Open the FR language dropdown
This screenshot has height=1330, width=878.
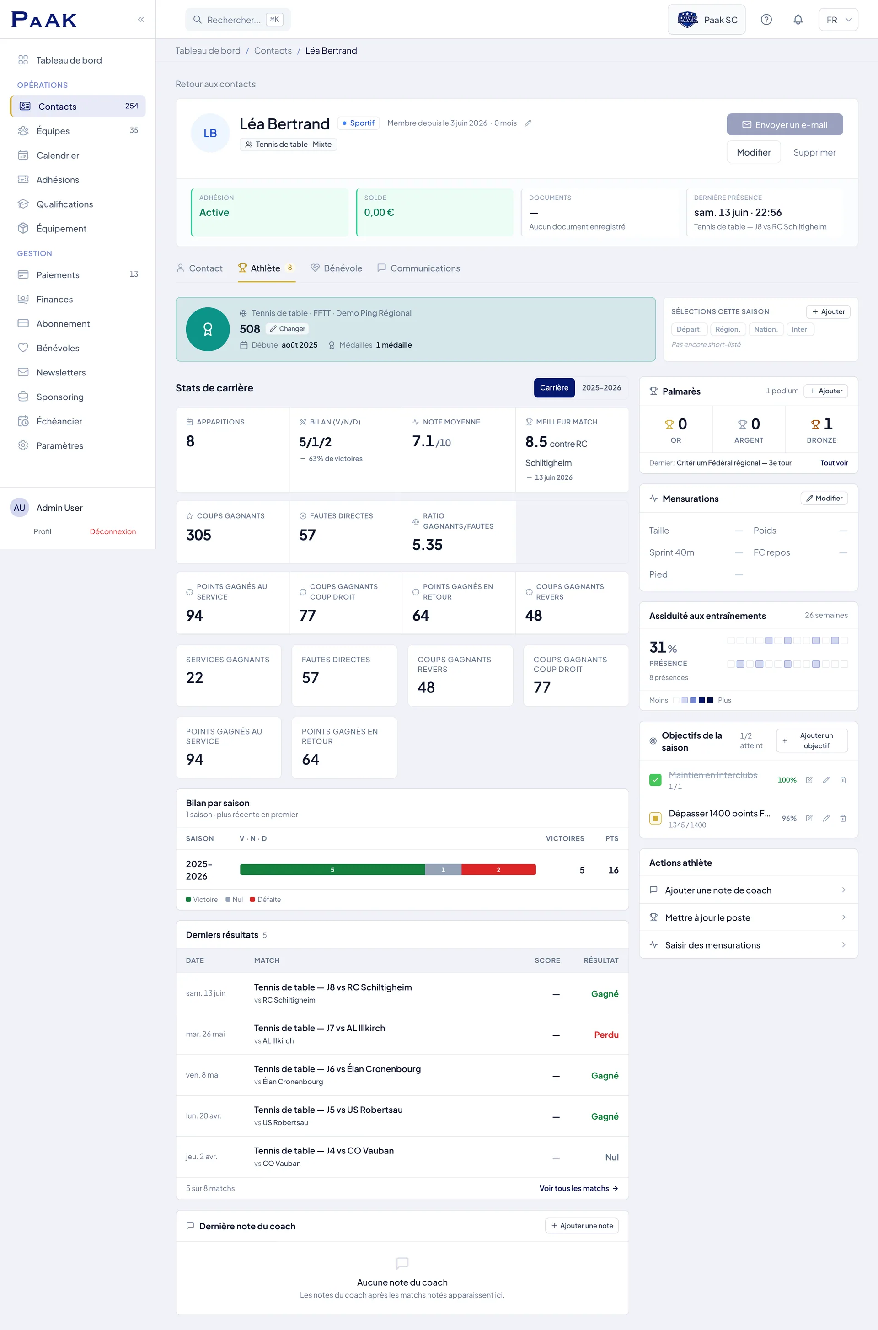click(x=838, y=20)
